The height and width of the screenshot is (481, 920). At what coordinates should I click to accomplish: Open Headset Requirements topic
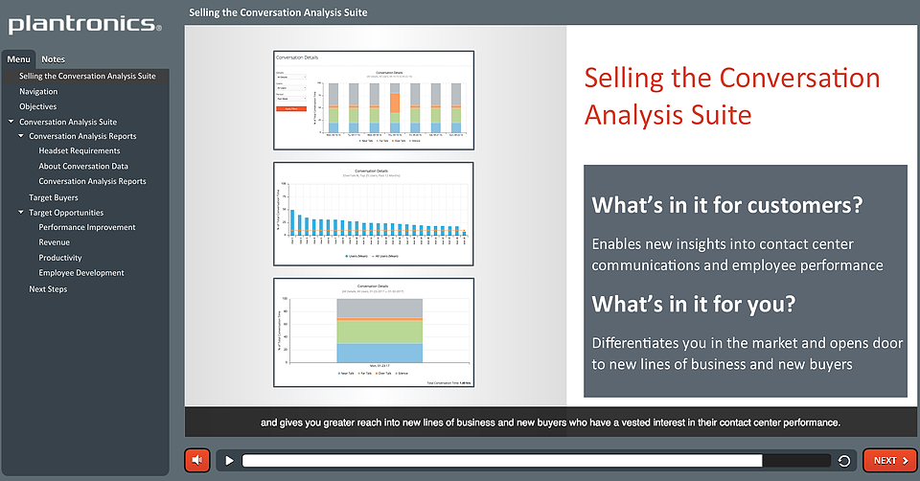(x=80, y=150)
